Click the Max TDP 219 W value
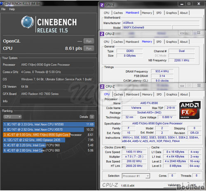This screenshot has width=206, height=191. 171,108
